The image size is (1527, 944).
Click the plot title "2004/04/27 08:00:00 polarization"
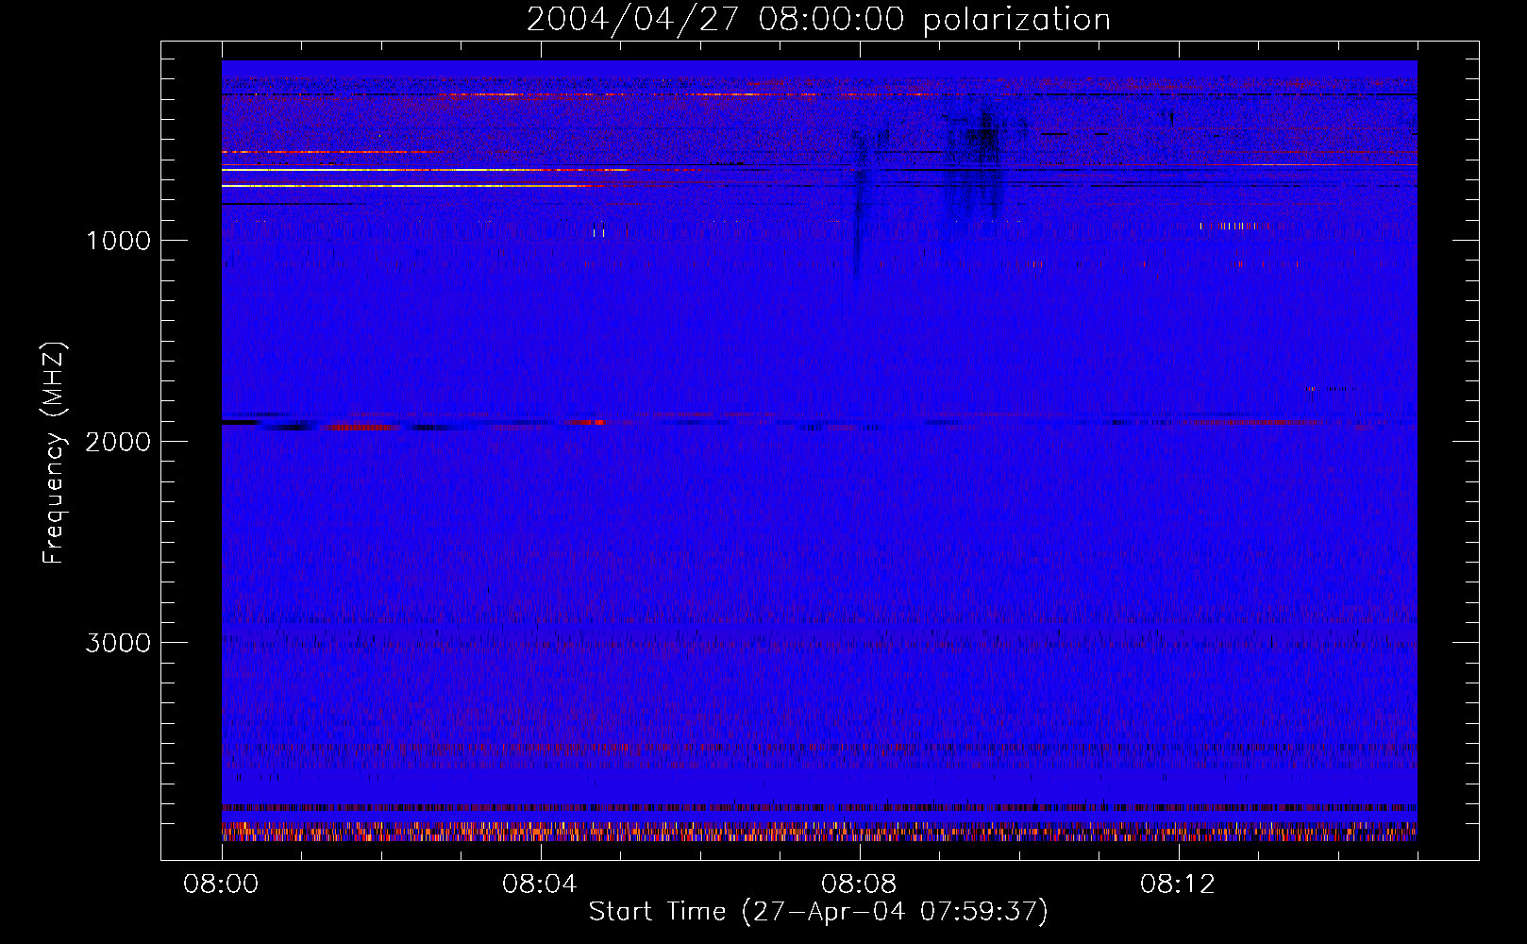(818, 20)
